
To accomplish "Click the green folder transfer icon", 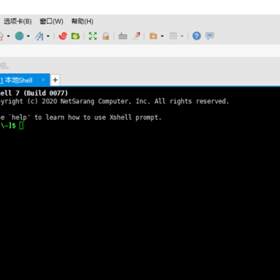I will click(75, 36).
